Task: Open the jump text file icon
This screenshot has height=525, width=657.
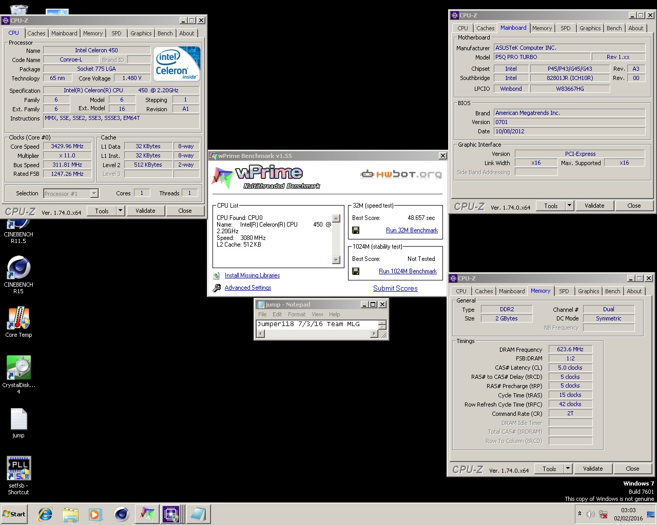Action: [18, 423]
